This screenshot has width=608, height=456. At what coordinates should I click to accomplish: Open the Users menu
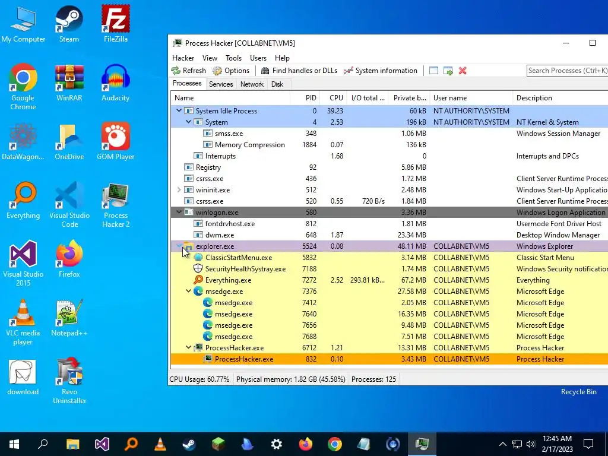258,58
